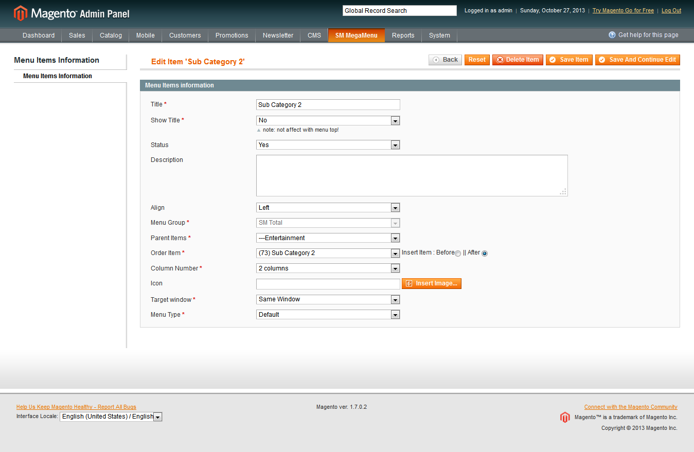
Task: Click the Magento logo icon in footer
Action: pyautogui.click(x=565, y=417)
